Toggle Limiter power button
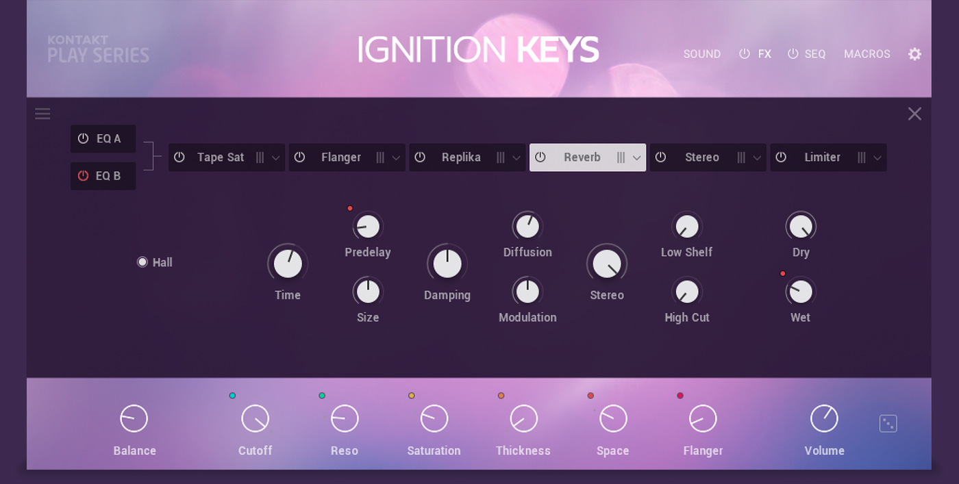 pyautogui.click(x=781, y=157)
